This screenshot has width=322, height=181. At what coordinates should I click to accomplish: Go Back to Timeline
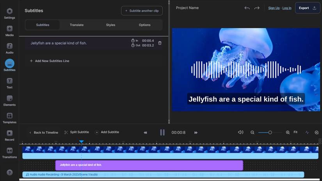pyautogui.click(x=44, y=133)
